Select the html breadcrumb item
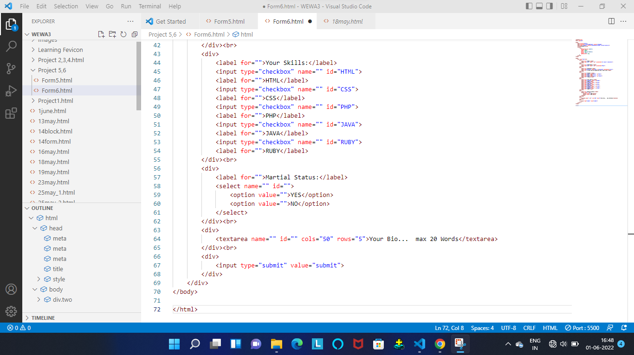 [x=243, y=34]
